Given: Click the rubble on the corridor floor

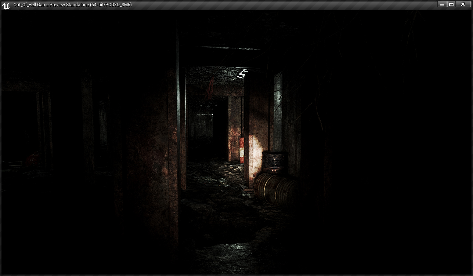Looking at the screenshot, I should click(217, 176).
